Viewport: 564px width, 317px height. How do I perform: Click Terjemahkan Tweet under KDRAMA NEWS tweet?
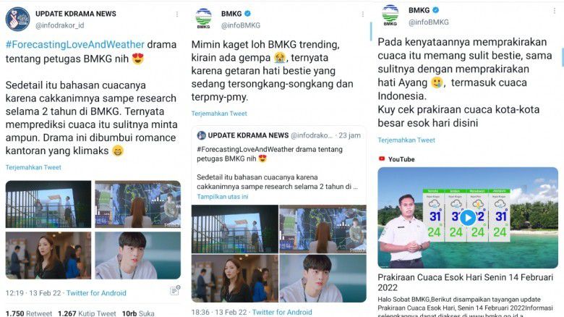tap(33, 167)
